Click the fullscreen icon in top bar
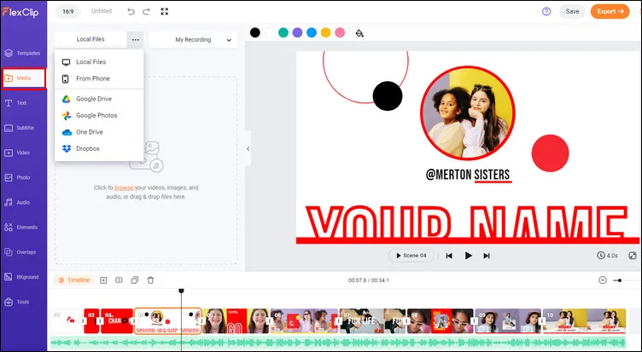642x352 pixels. [165, 11]
